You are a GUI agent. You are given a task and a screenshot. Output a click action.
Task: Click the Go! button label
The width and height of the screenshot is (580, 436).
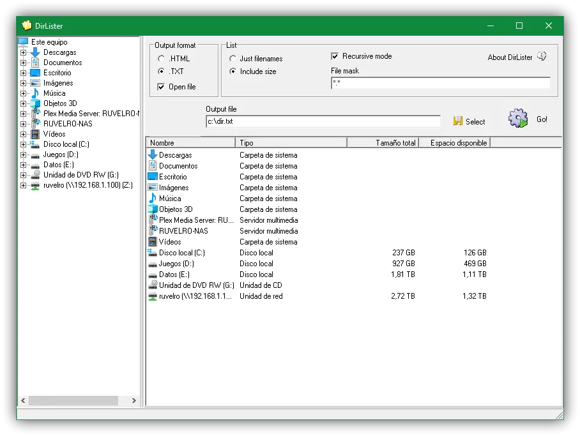point(542,119)
